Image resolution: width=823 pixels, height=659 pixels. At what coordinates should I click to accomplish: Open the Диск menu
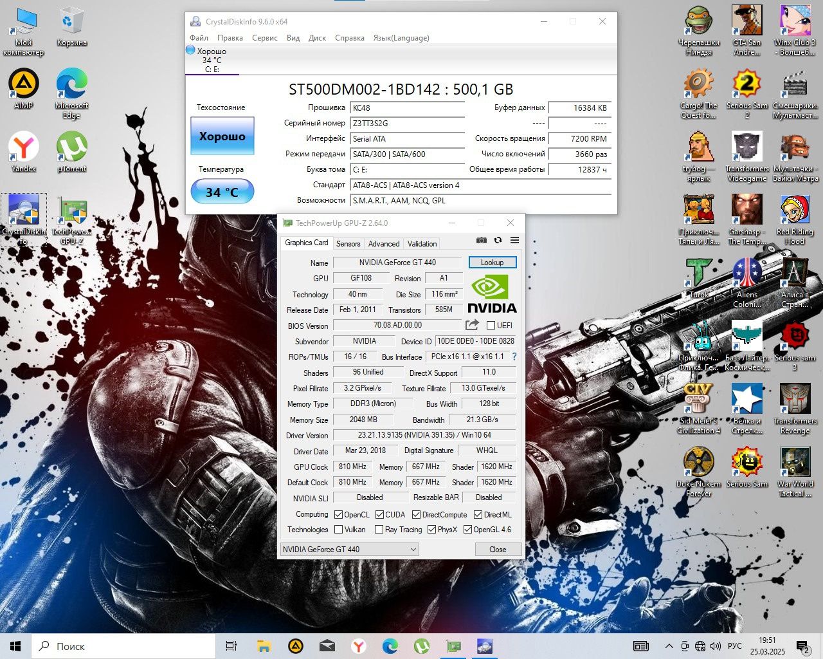click(x=317, y=38)
